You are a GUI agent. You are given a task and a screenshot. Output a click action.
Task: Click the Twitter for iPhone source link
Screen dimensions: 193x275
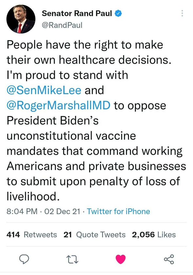coord(118,211)
